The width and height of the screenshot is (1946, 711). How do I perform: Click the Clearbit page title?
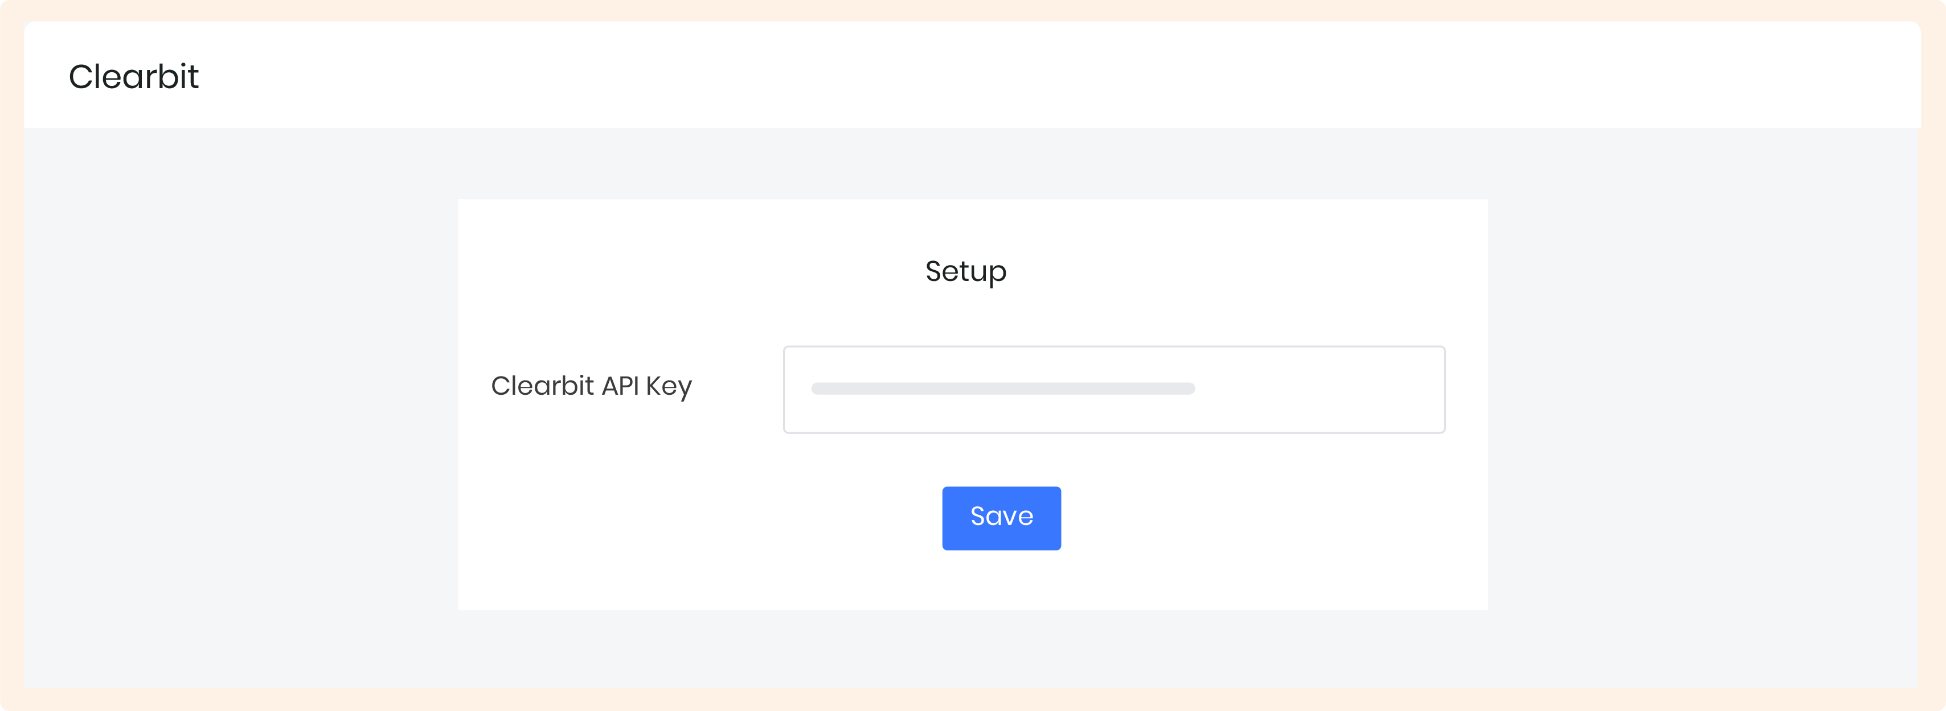coord(134,76)
